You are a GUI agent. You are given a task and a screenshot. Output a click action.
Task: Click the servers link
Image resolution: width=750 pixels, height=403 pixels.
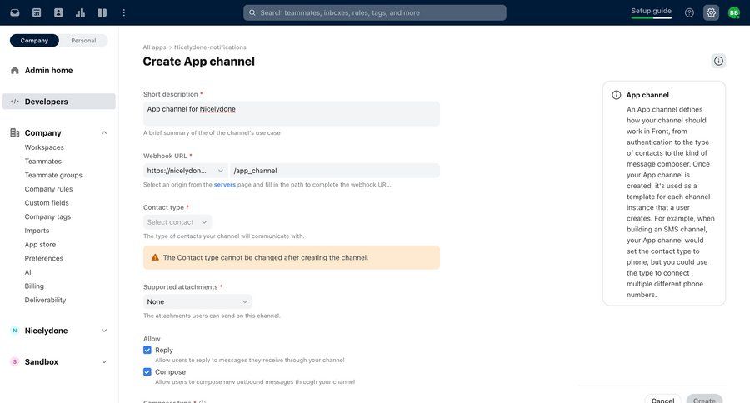coord(224,185)
